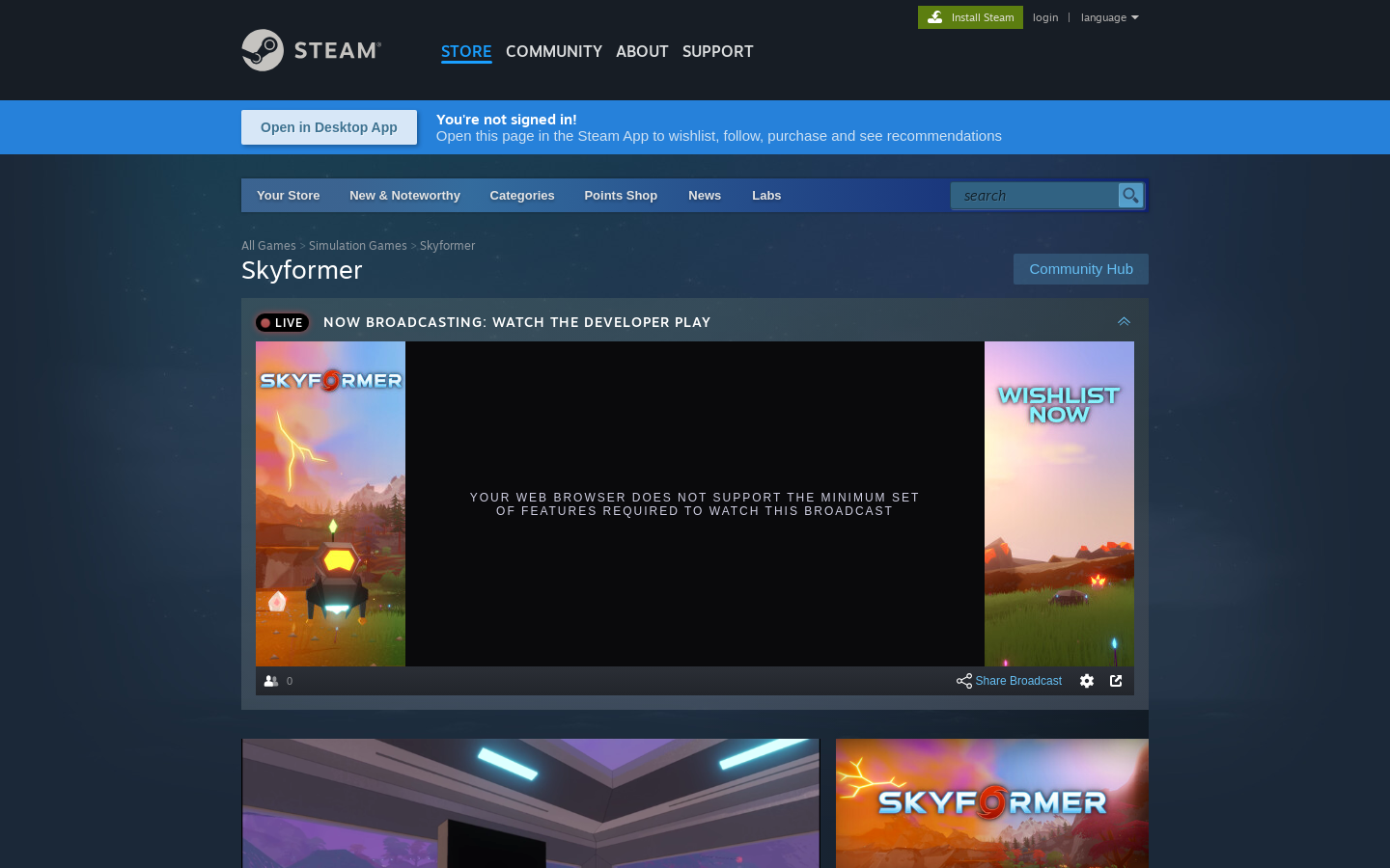Image resolution: width=1390 pixels, height=868 pixels.
Task: Click Install Steam button
Action: (x=970, y=17)
